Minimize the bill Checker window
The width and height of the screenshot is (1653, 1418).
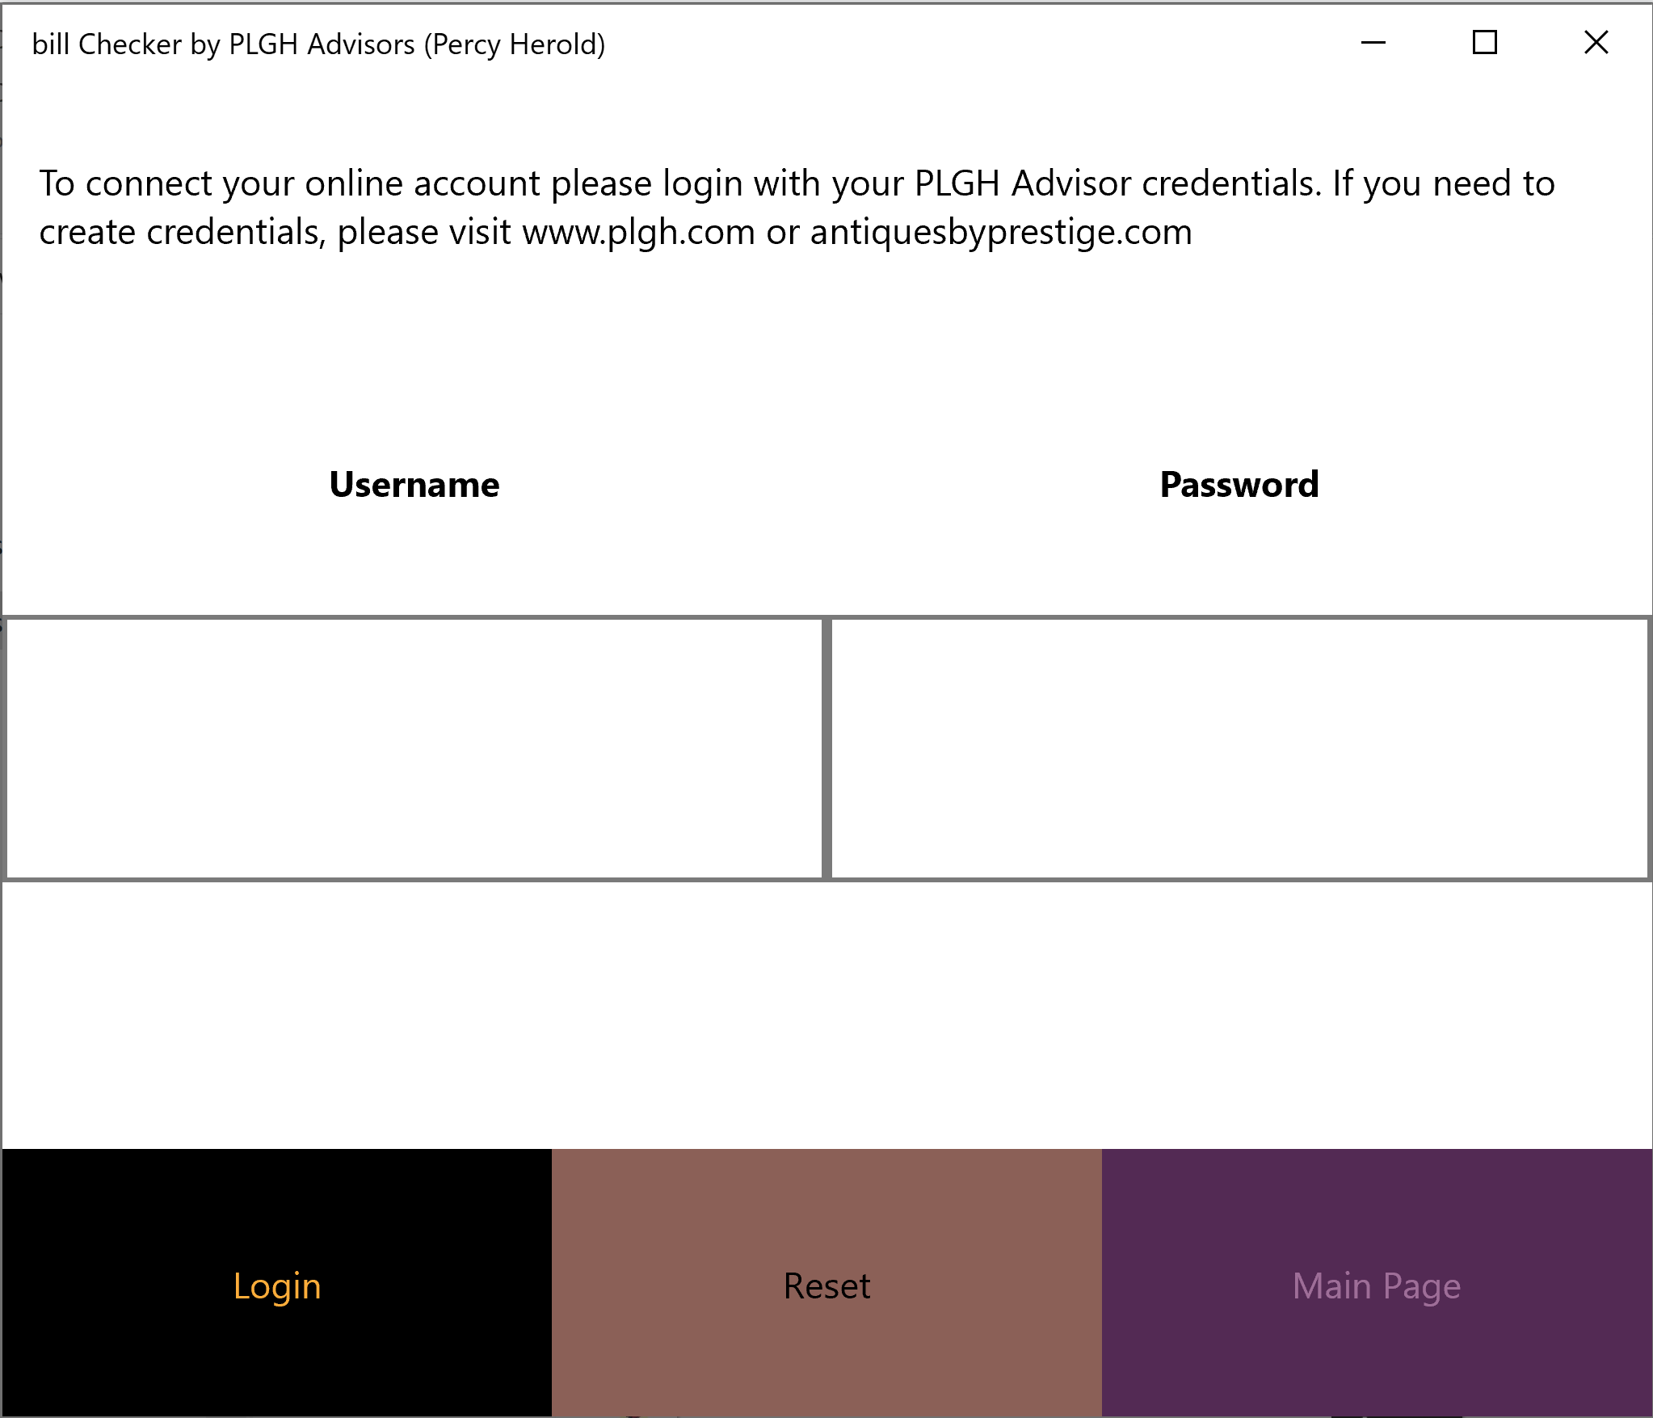1373,43
